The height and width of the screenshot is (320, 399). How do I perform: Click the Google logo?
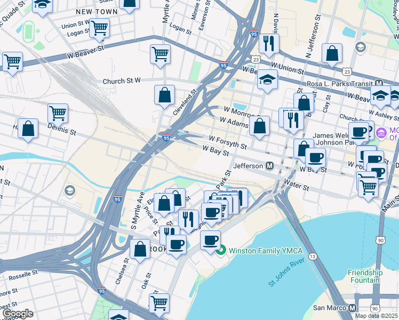click(18, 314)
